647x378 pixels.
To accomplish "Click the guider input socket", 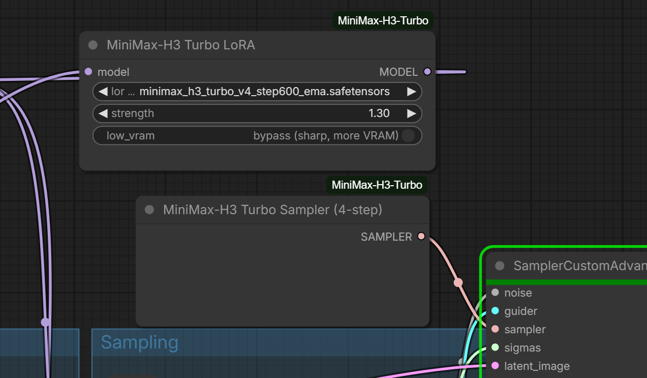I will (495, 311).
